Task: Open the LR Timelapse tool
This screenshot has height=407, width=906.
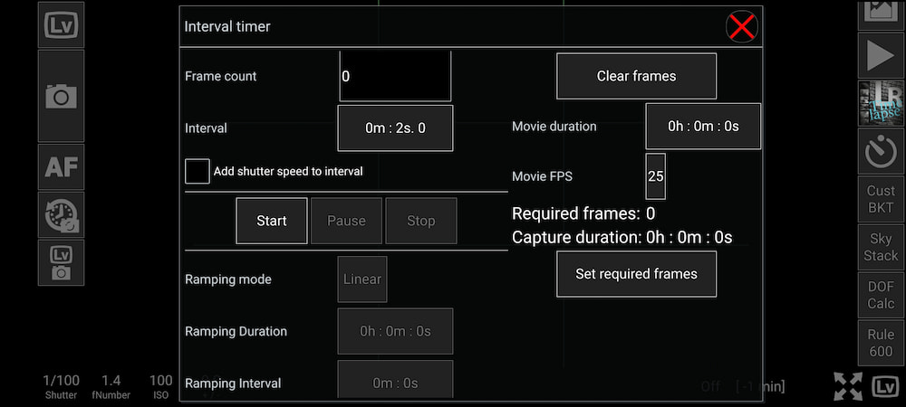Action: point(880,103)
